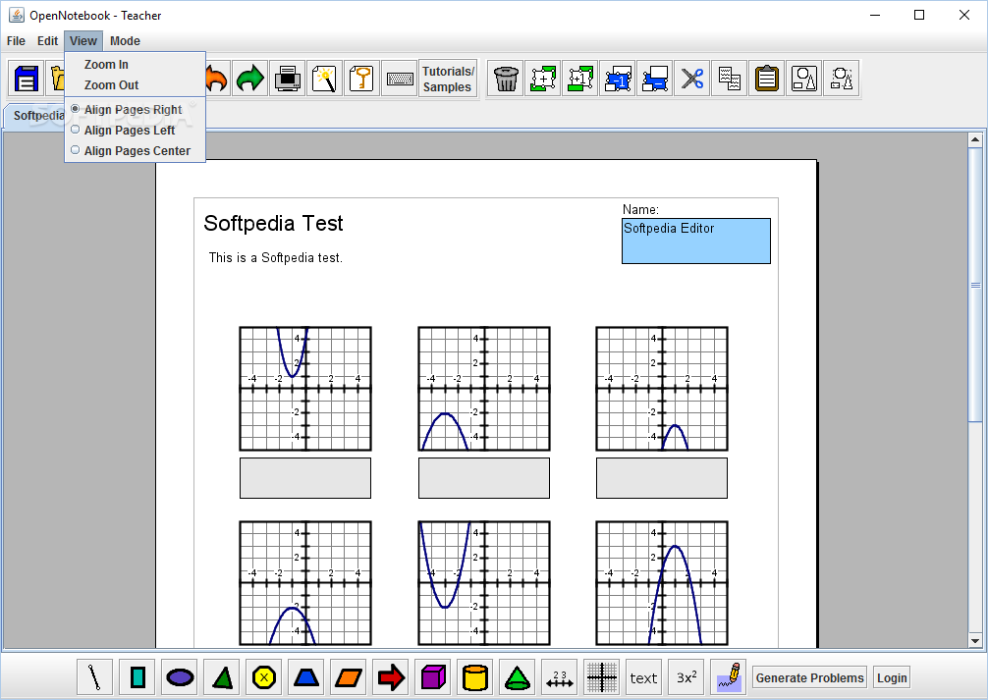
Task: Close the View menu via its title
Action: (x=83, y=41)
